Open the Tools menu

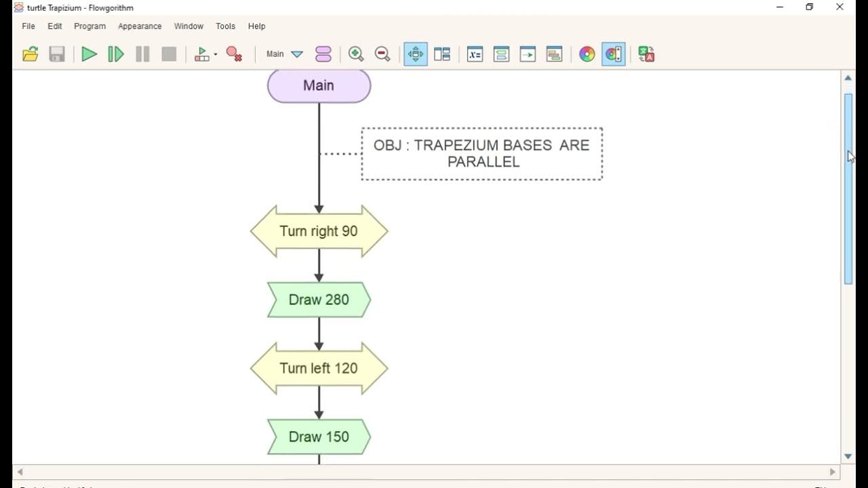[x=225, y=26]
